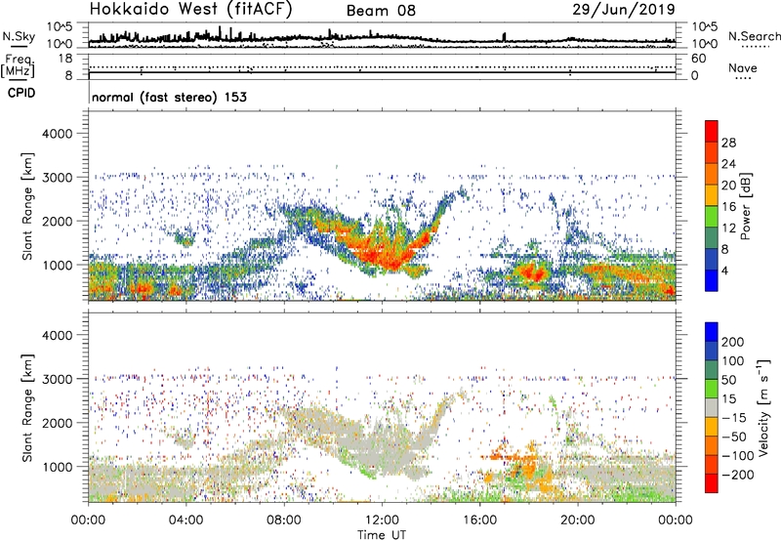Click 'Slant Range [km]' label of power panel
Image resolution: width=781 pixels, height=541 pixels.
coord(27,206)
